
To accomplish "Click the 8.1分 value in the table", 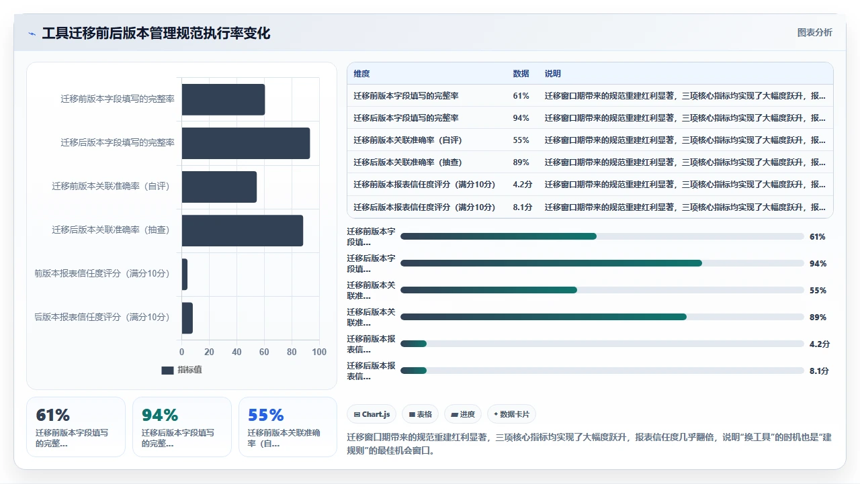I will 523,207.
